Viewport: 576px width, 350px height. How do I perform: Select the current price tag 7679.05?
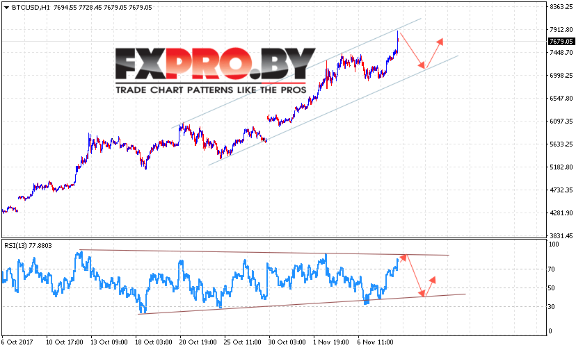pyautogui.click(x=561, y=41)
